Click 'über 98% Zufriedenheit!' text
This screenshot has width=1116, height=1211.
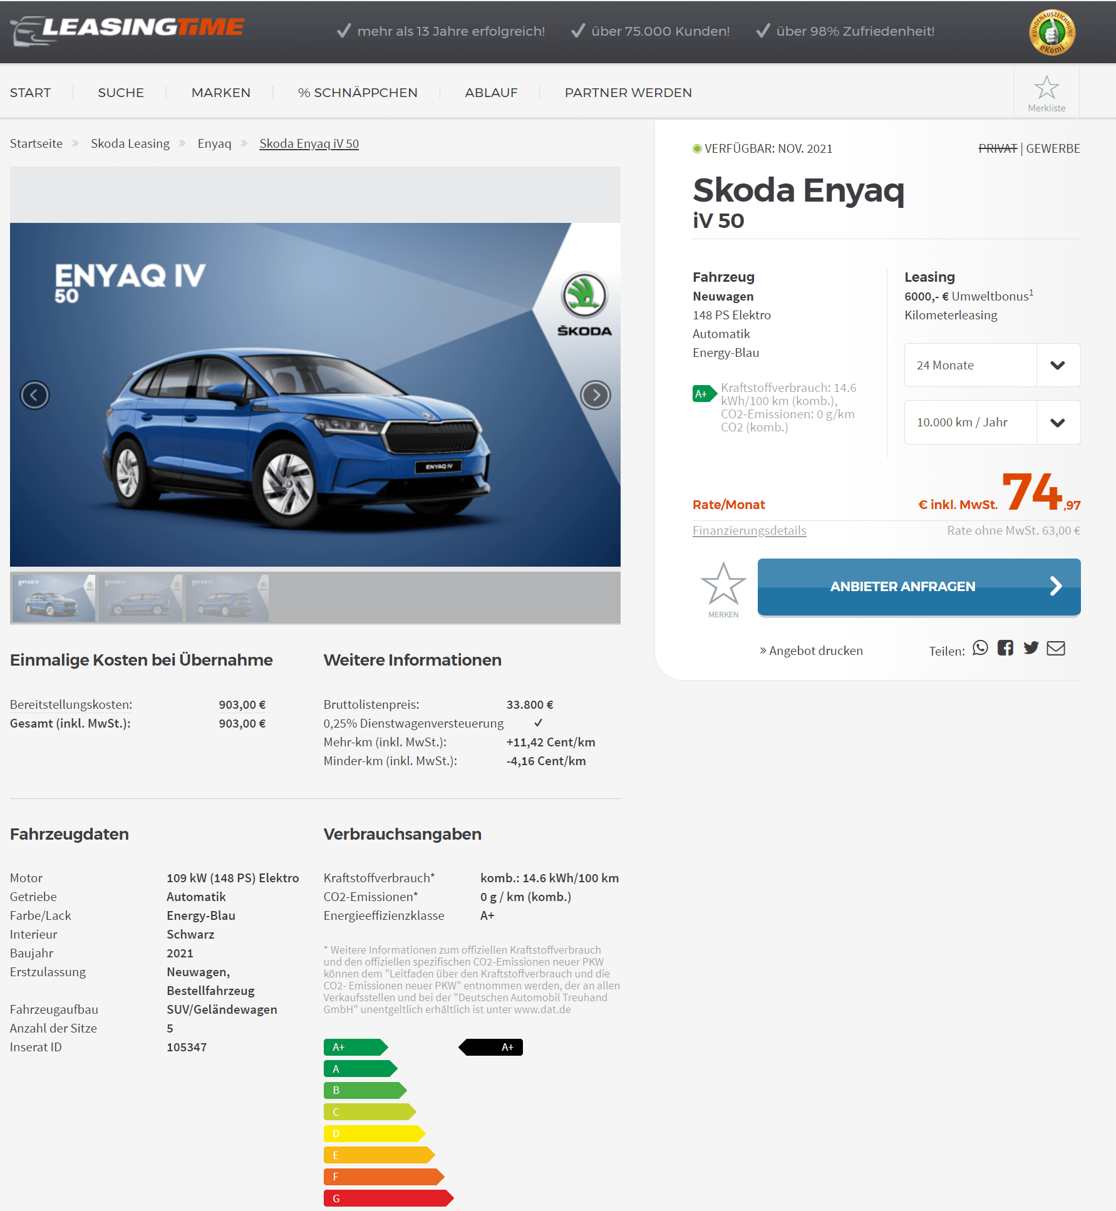855,31
